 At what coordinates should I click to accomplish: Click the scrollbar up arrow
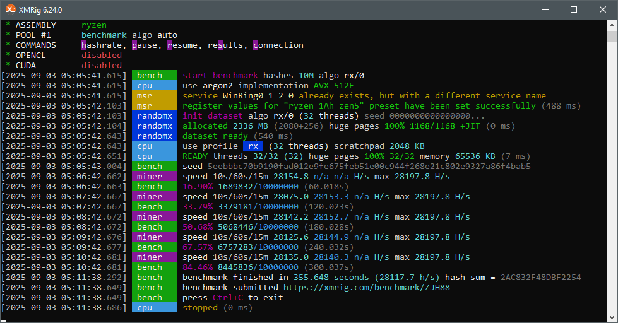coord(612,25)
